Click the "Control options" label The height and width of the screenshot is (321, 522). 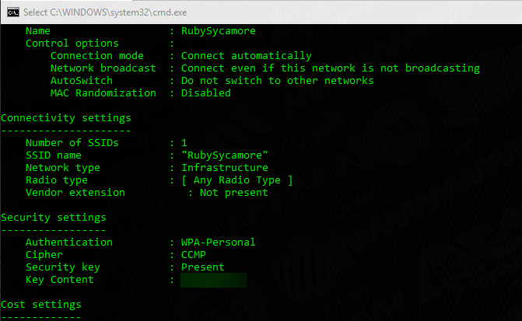[x=72, y=44]
